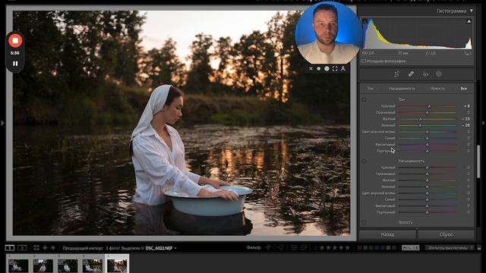Go forward with the right arrow in the filmstrip bar
Image resolution: width=486 pixels, height=273 pixels.
(53, 248)
